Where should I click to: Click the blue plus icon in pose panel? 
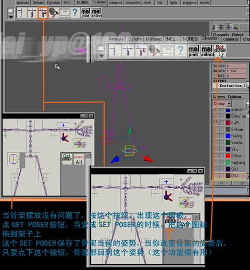click(63, 125)
